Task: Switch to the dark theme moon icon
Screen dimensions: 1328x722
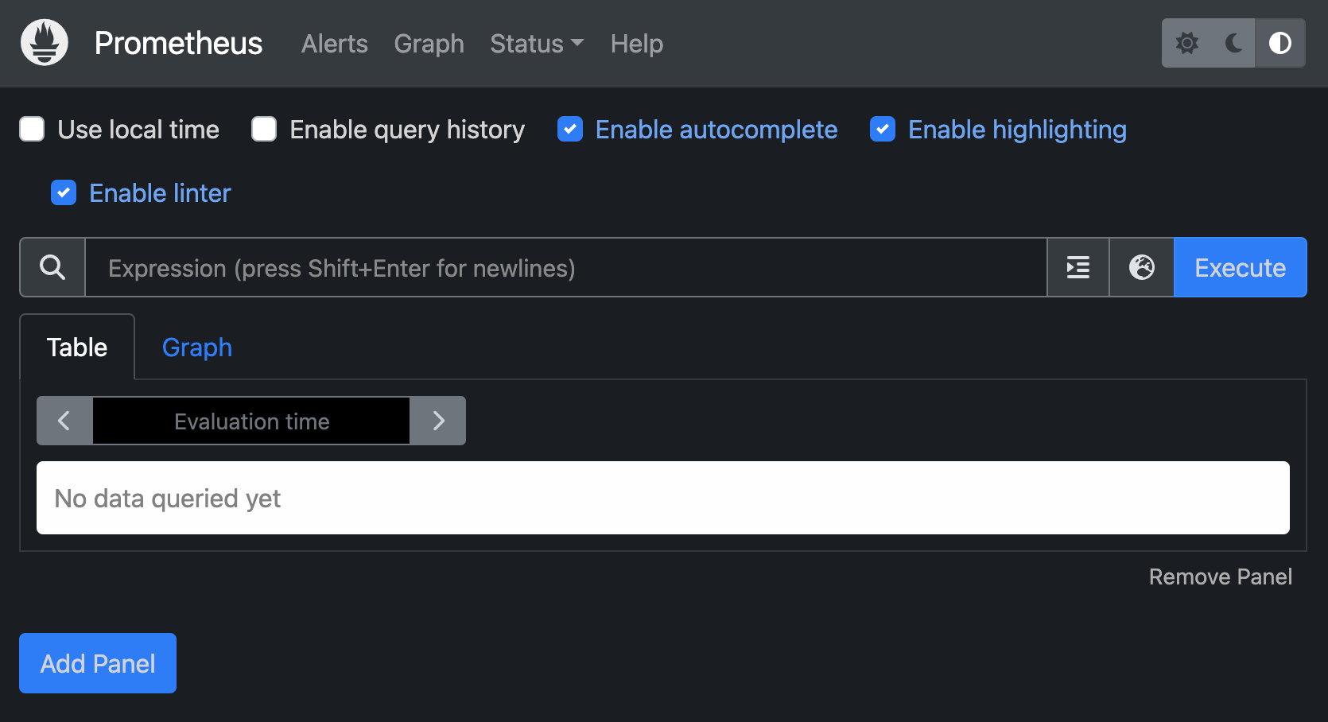Action: (x=1233, y=43)
